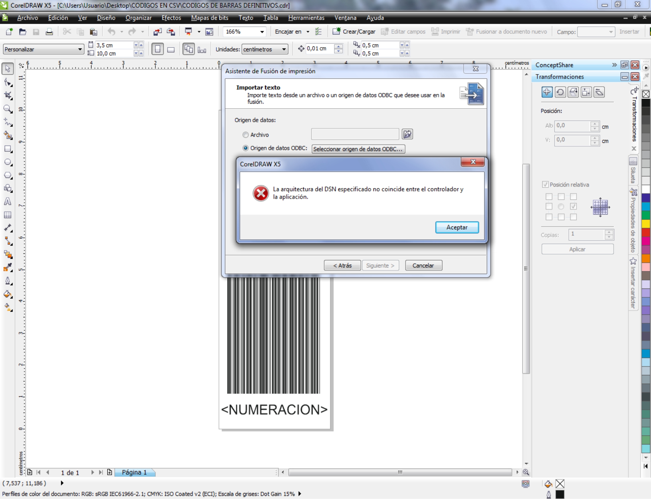This screenshot has height=499, width=651.
Task: Click the Cancelar button in wizard
Action: pos(423,265)
